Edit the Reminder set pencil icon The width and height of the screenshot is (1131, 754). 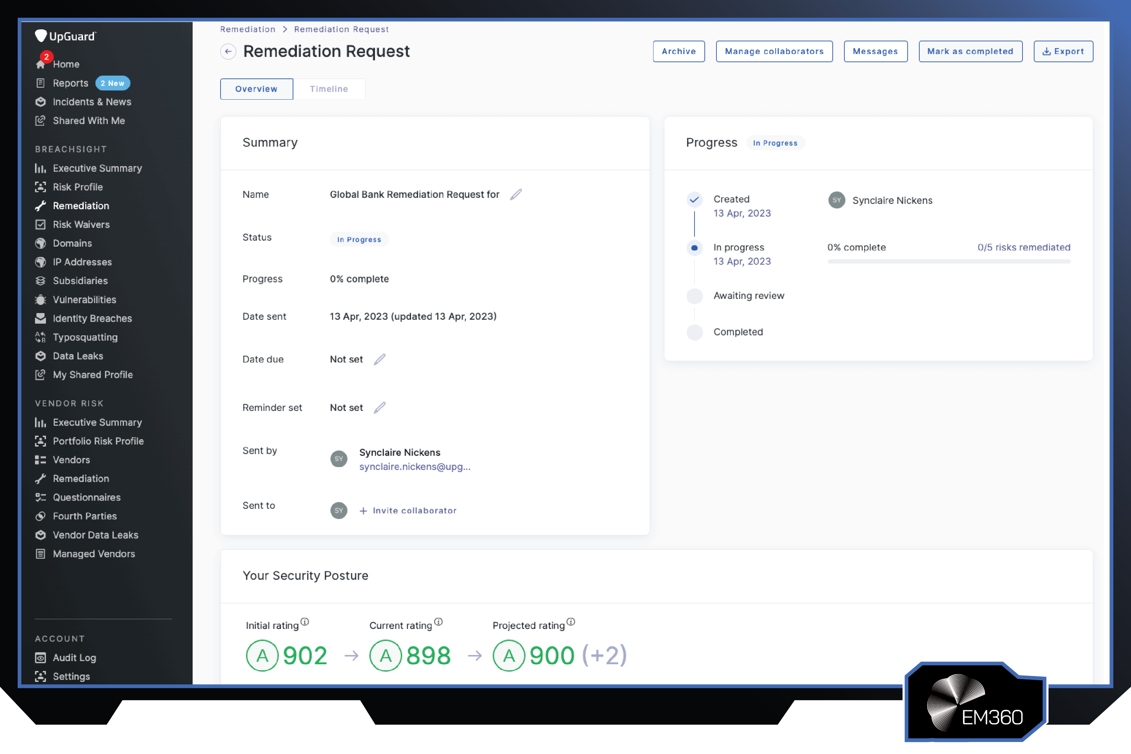click(x=380, y=407)
